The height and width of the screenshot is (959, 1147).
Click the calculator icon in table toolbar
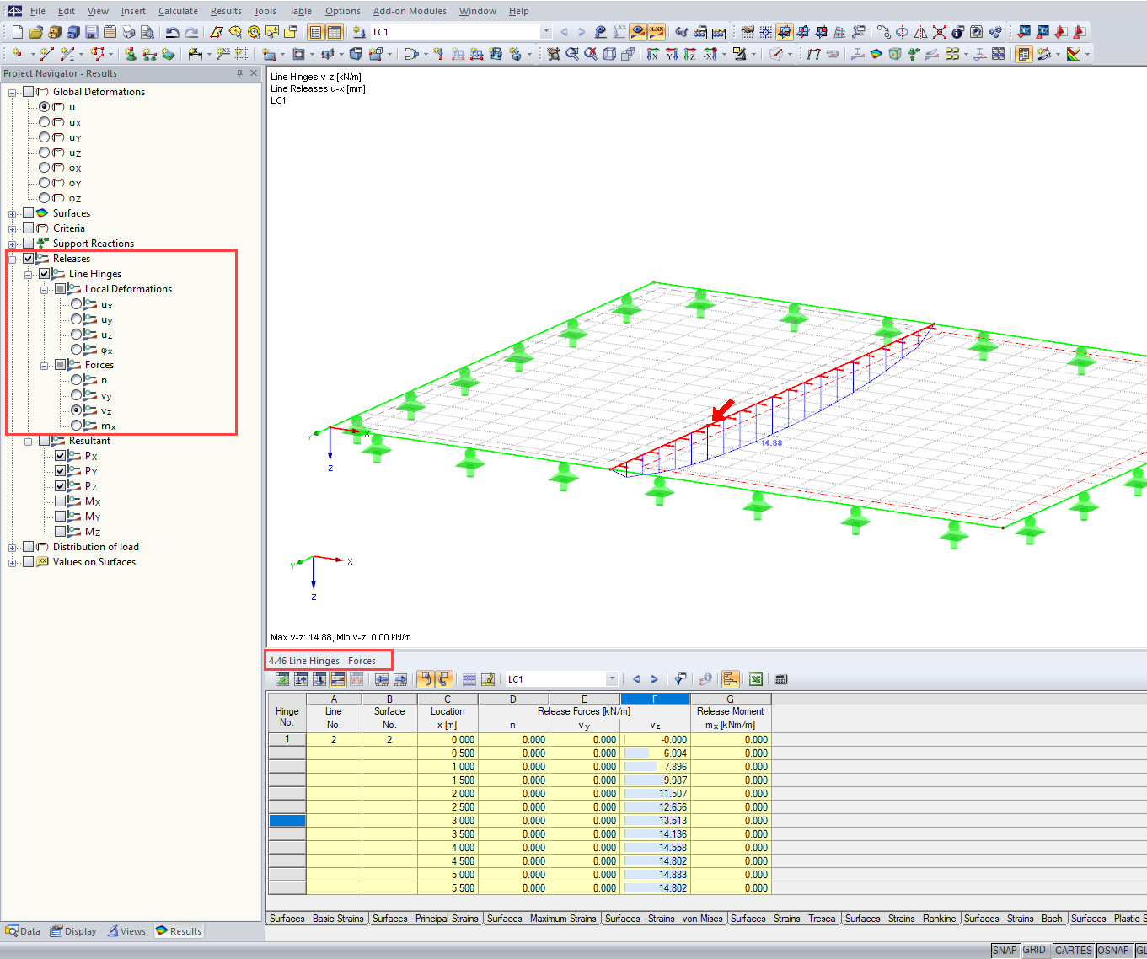coord(781,679)
